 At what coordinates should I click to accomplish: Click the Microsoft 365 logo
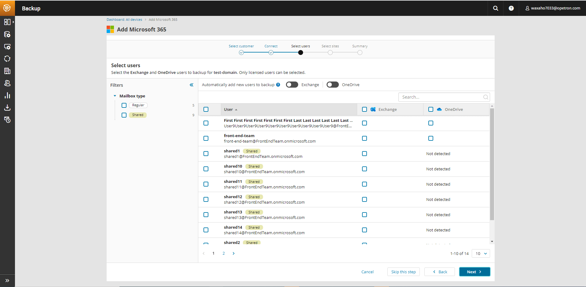point(110,29)
